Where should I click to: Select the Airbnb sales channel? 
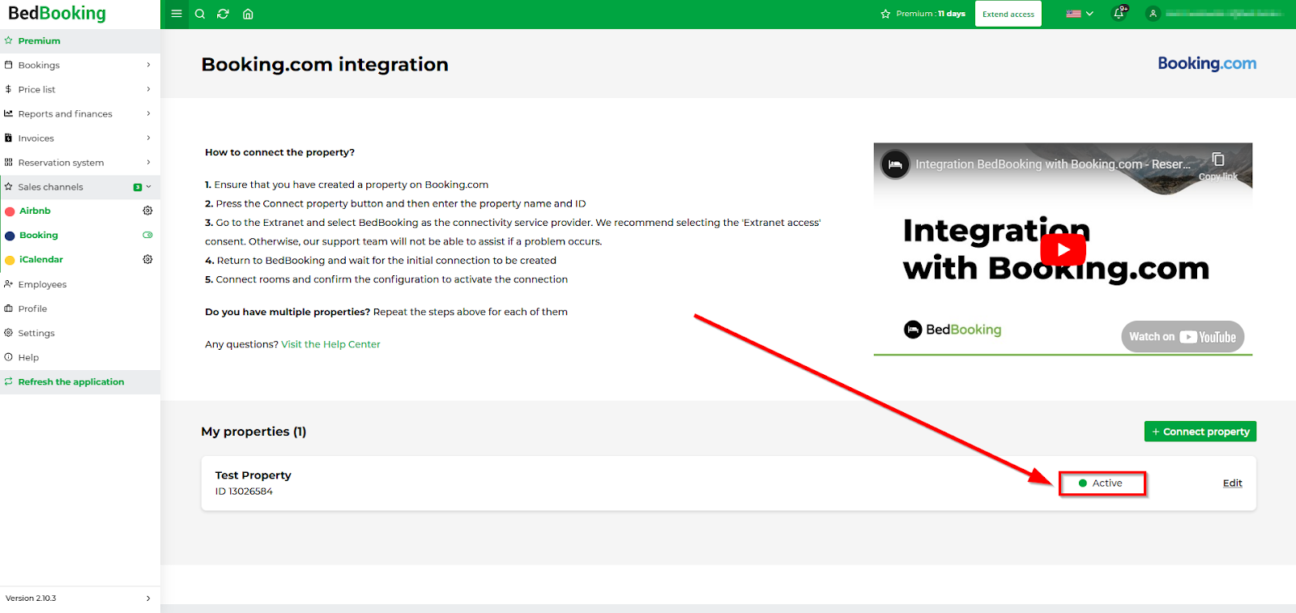coord(35,211)
